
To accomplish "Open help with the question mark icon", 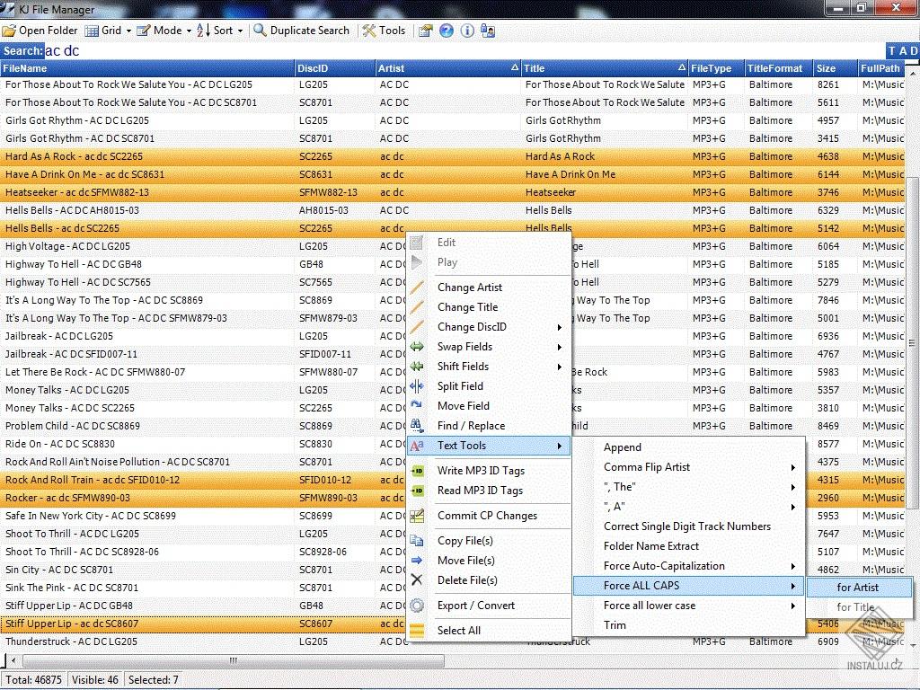I will point(446,30).
